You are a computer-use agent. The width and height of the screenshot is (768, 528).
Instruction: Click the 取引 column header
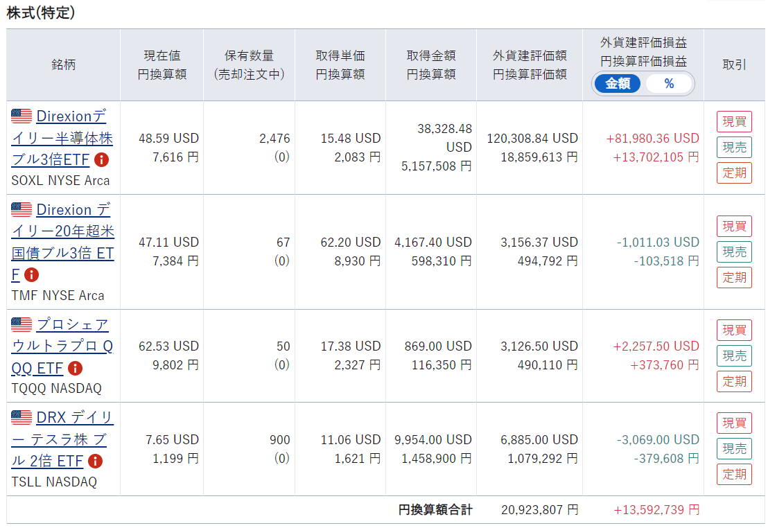tap(734, 64)
